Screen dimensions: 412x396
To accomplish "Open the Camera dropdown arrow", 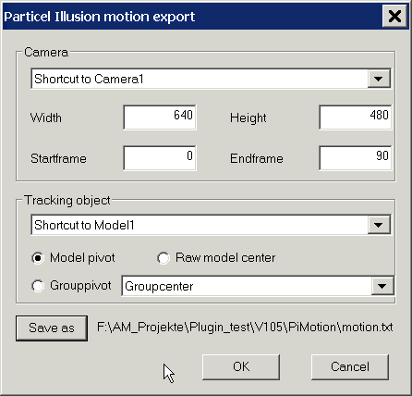I will click(379, 79).
